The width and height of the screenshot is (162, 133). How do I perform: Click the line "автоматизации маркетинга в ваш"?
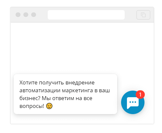[65, 90]
